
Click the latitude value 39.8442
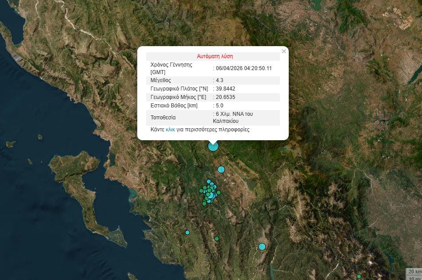point(225,89)
